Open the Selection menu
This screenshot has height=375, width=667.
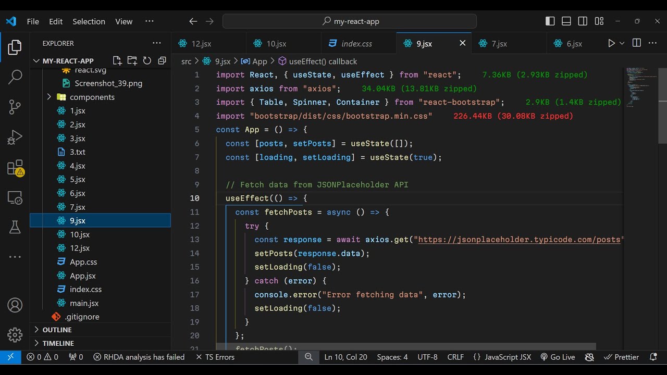(x=89, y=21)
